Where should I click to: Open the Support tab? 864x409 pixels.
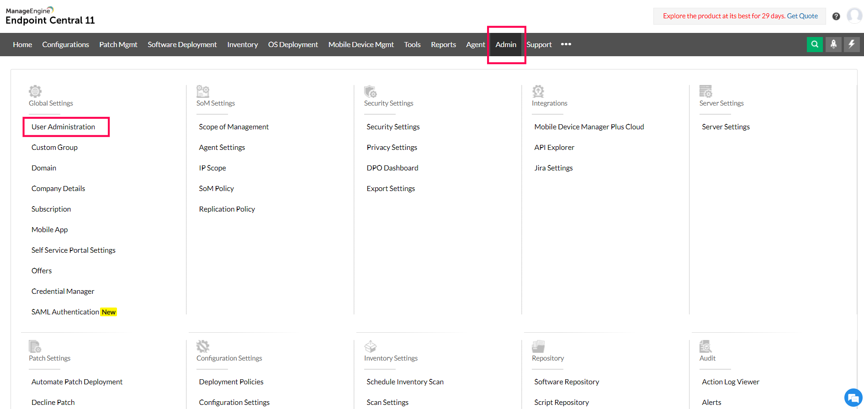coord(539,44)
